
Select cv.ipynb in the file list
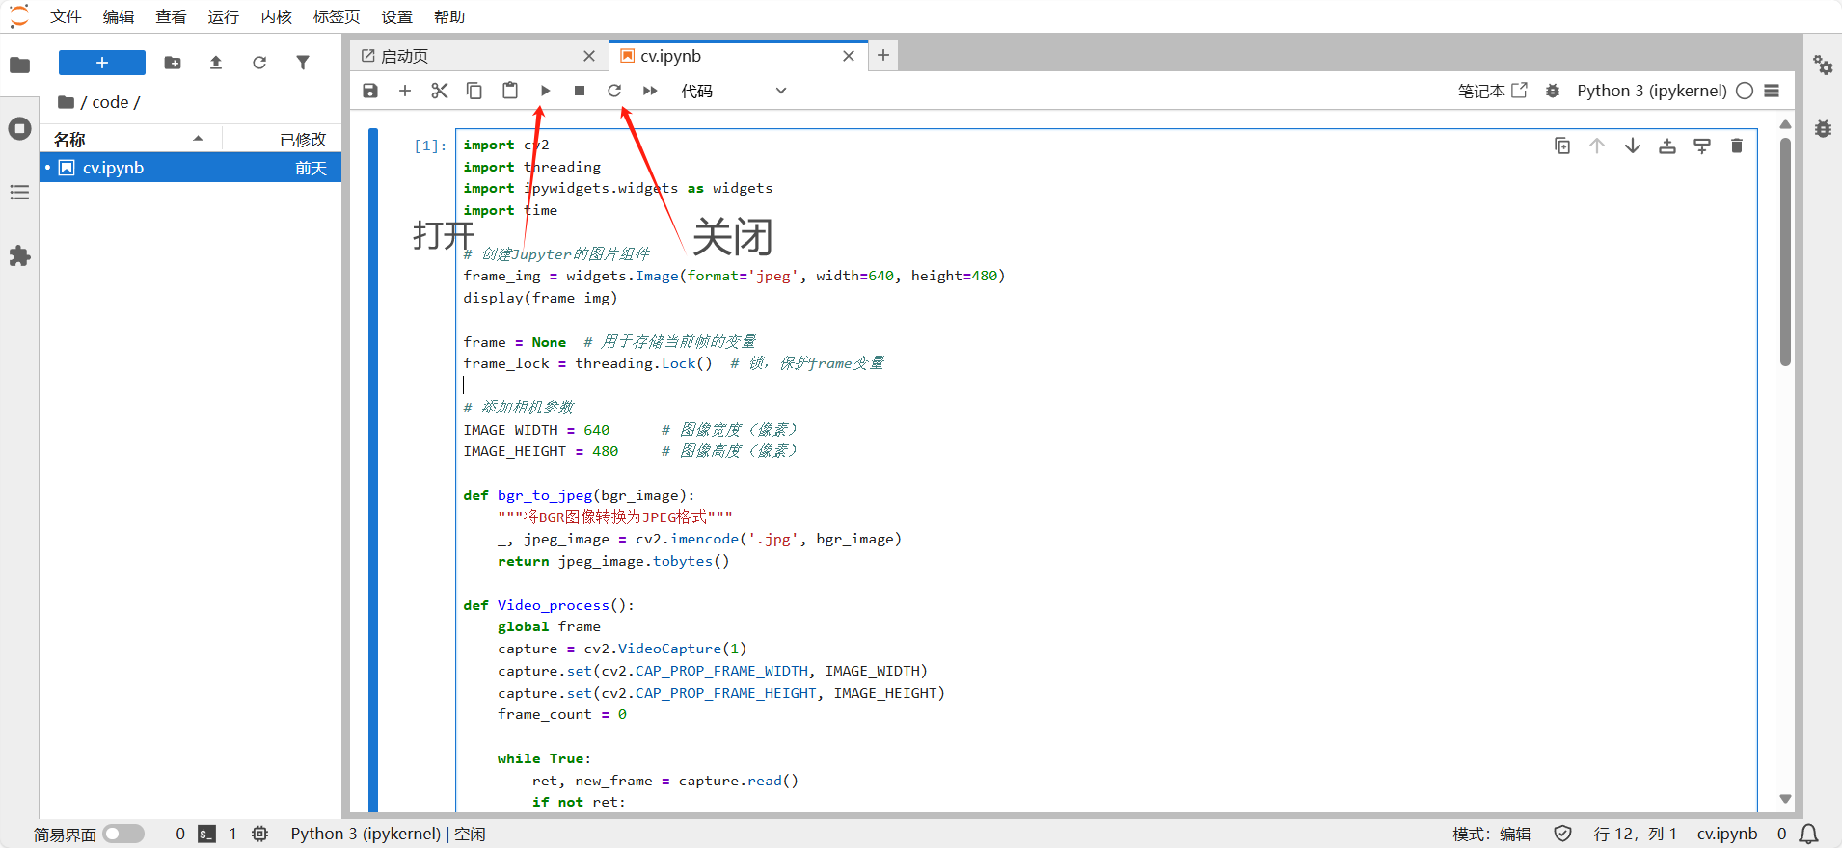coord(190,168)
